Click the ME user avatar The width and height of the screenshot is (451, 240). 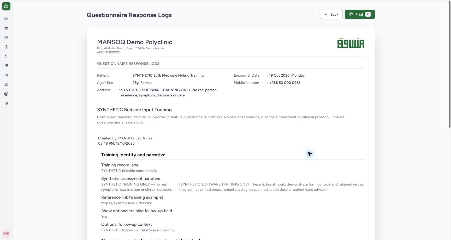click(6, 234)
